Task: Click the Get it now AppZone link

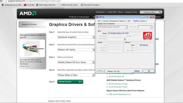Action: (x=26, y=66)
